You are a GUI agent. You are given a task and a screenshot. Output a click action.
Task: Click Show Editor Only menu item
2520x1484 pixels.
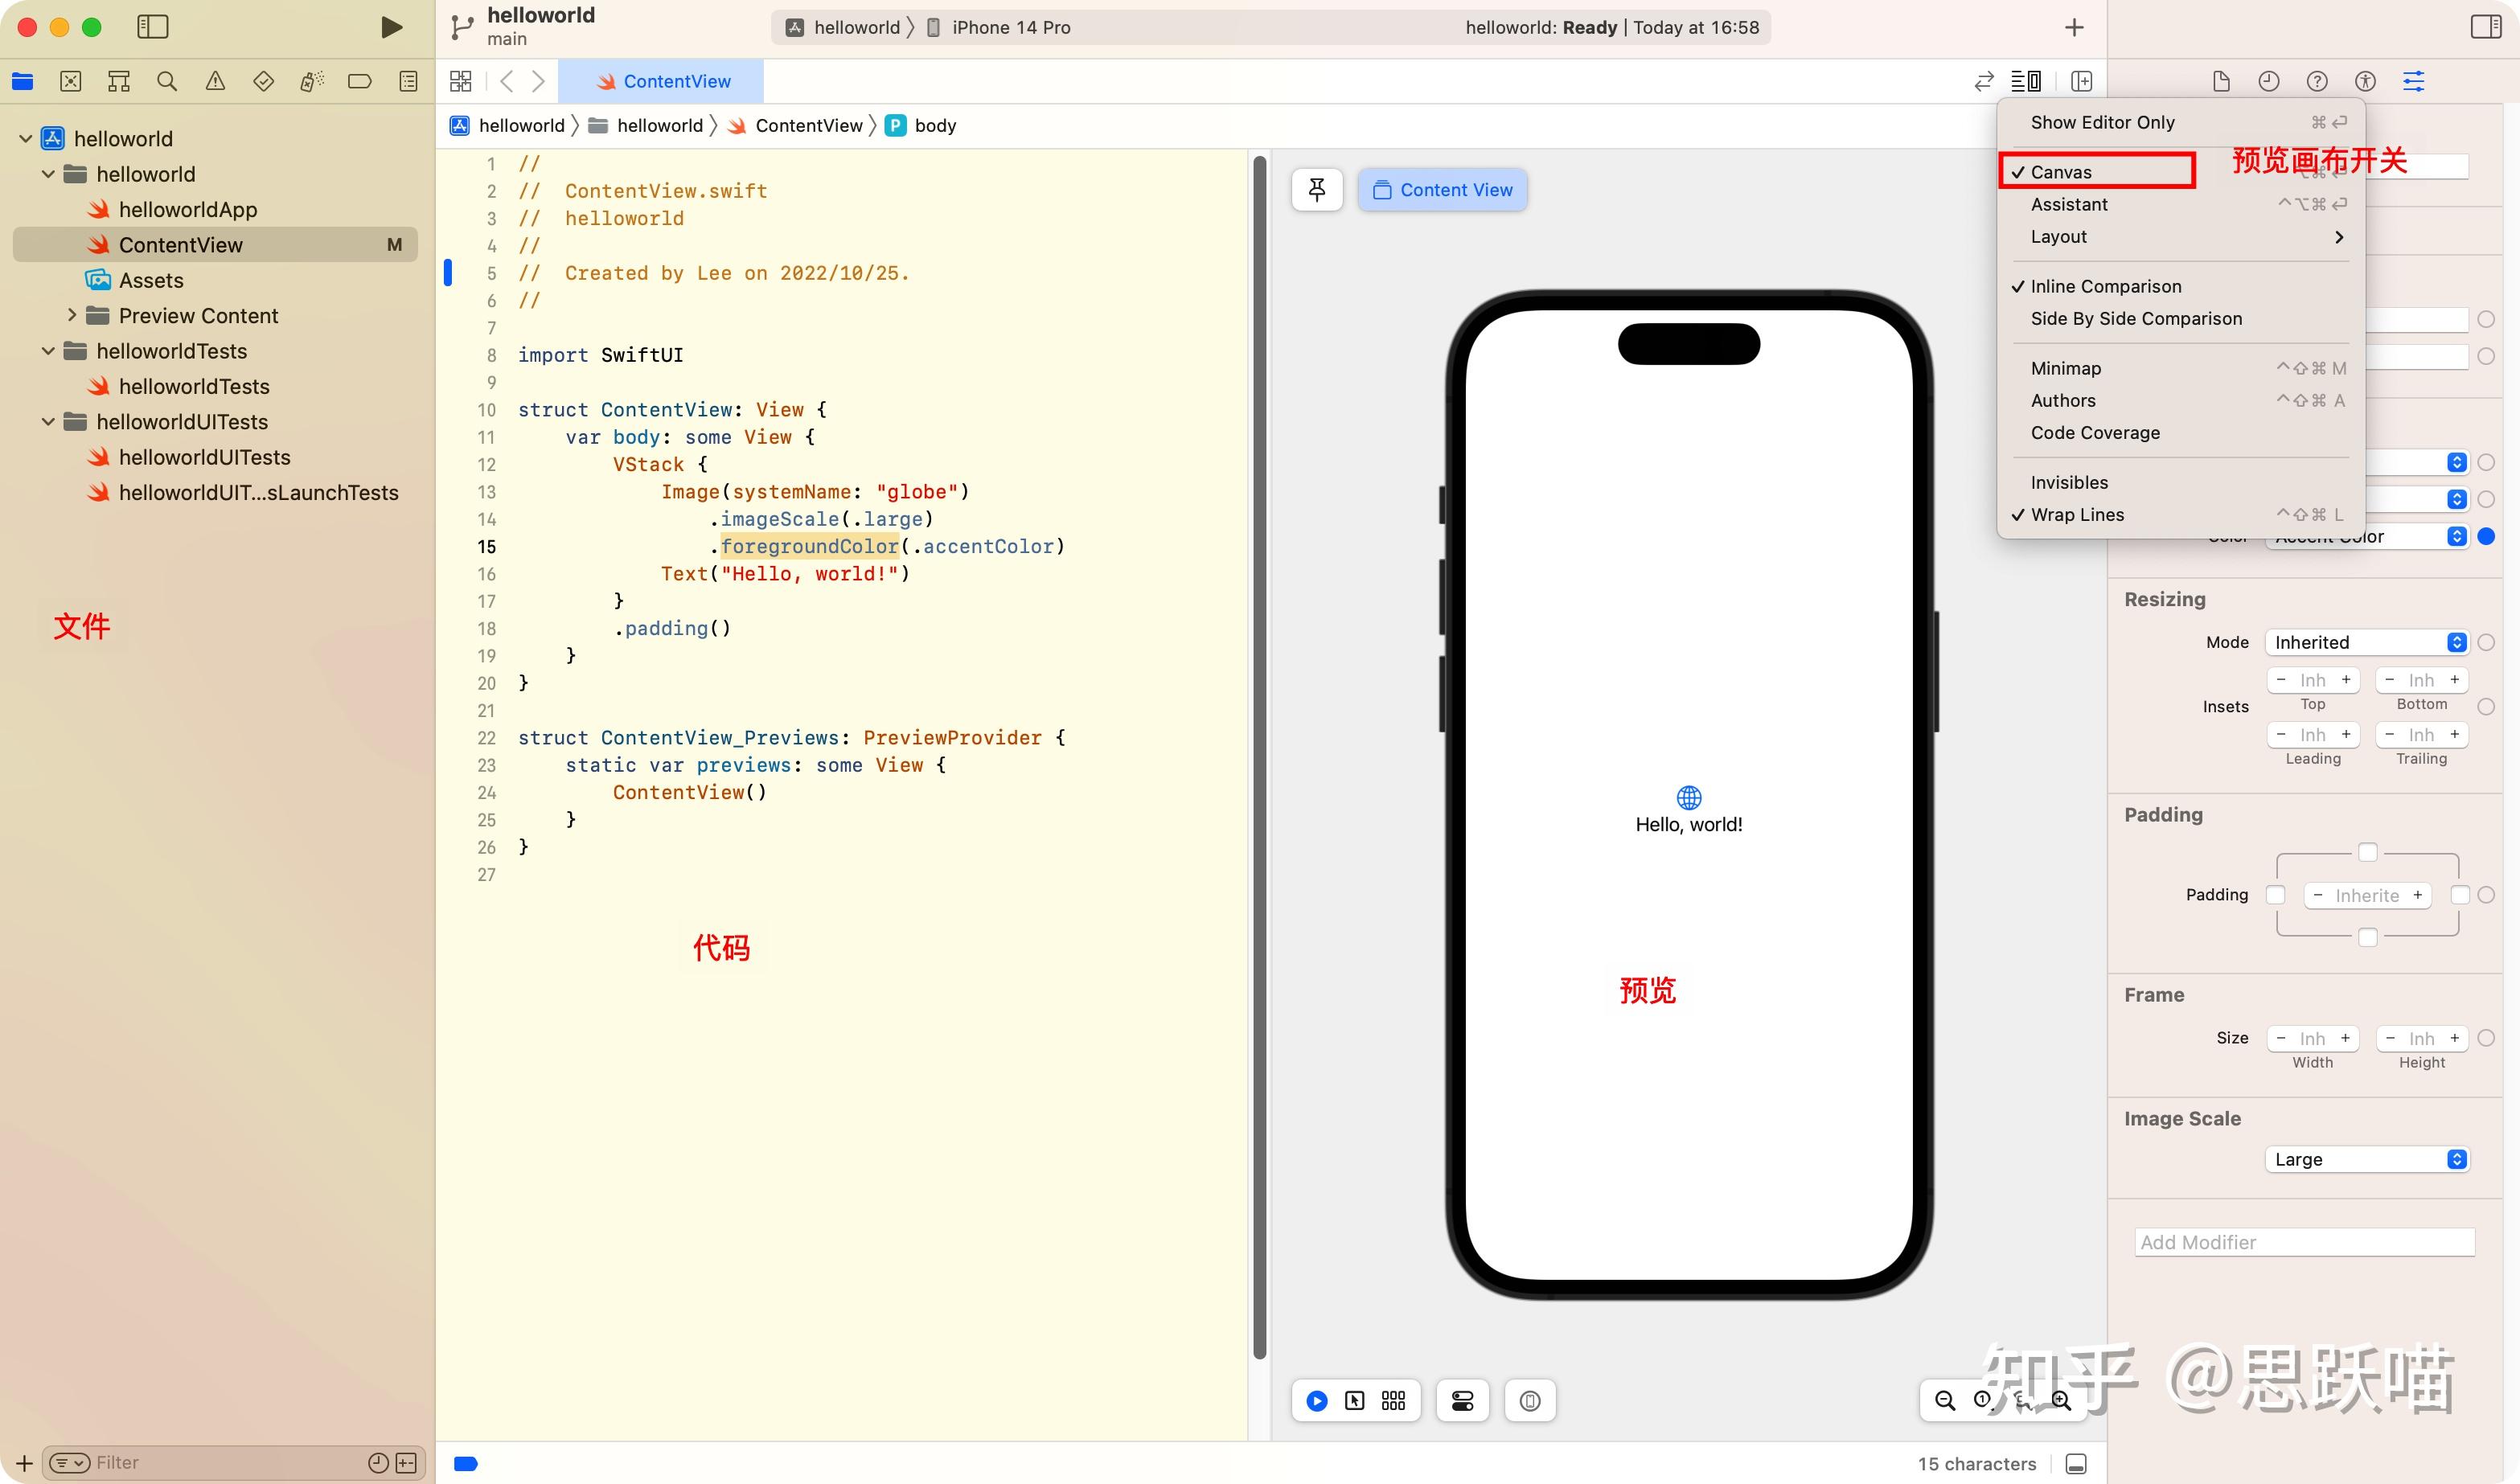coord(2103,121)
